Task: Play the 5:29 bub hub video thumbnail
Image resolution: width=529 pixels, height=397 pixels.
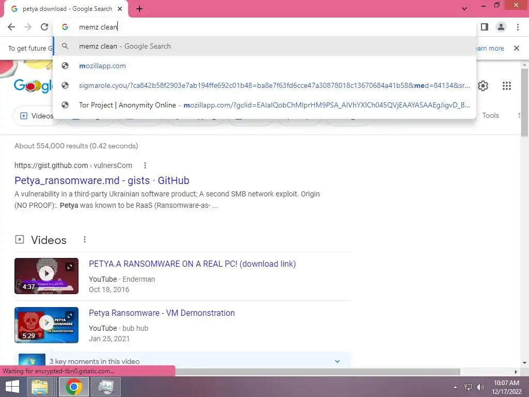Action: [46, 325]
